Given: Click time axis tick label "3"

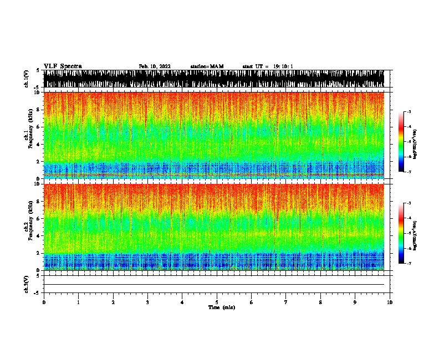Looking at the screenshot, I should 147,302.
